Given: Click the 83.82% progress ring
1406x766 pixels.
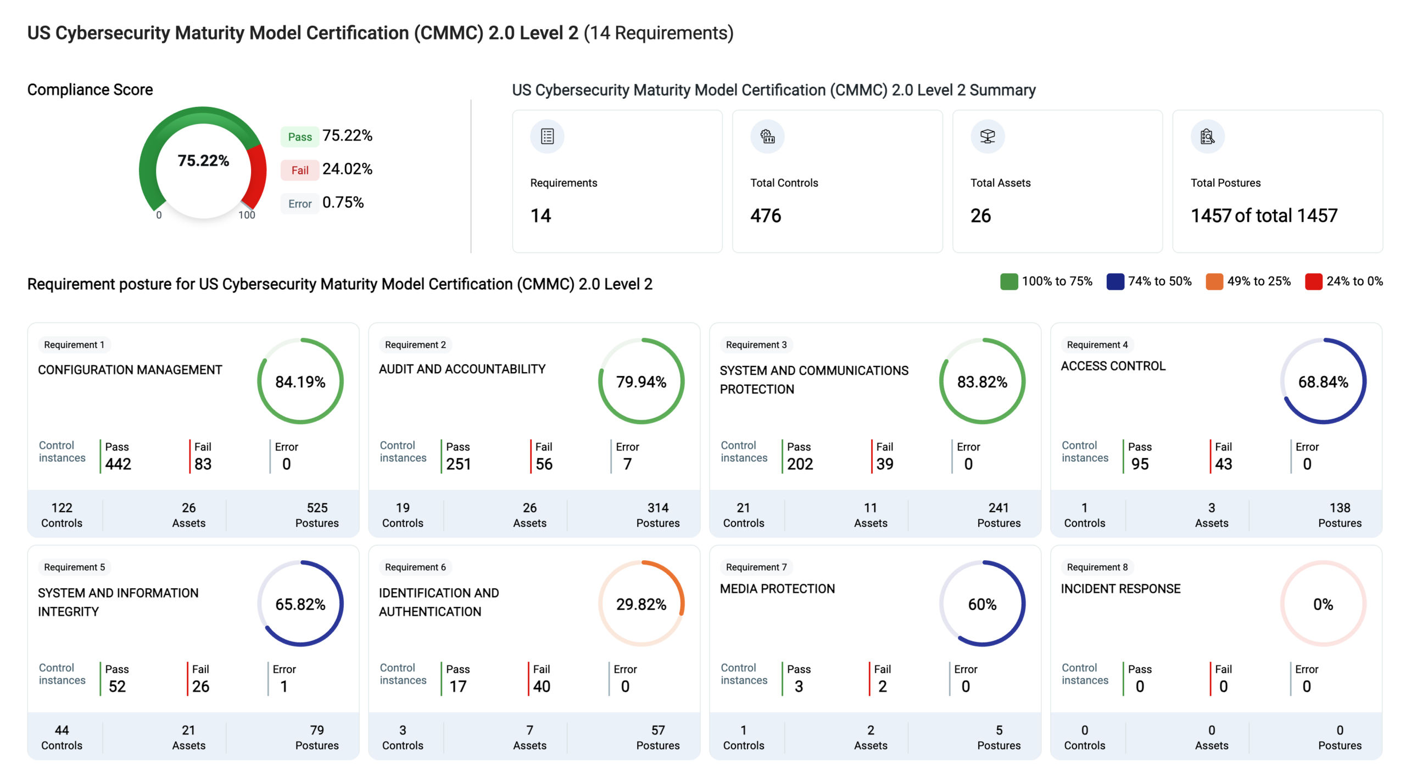Looking at the screenshot, I should click(x=983, y=381).
